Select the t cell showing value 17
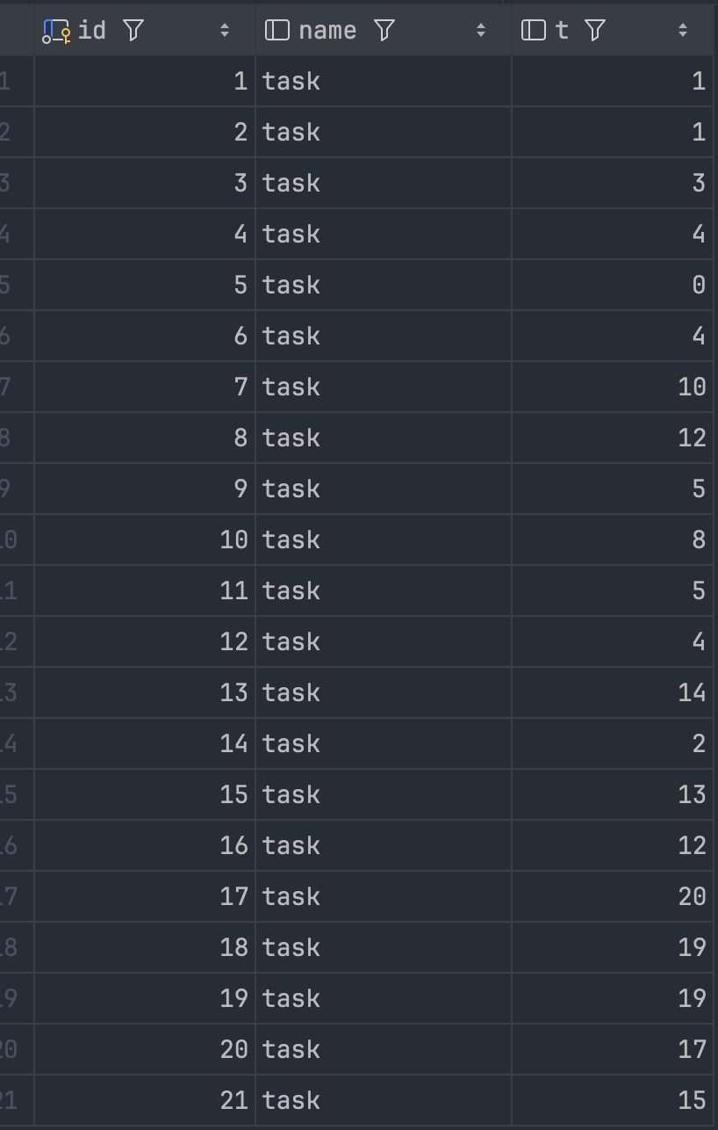 [x=613, y=1049]
